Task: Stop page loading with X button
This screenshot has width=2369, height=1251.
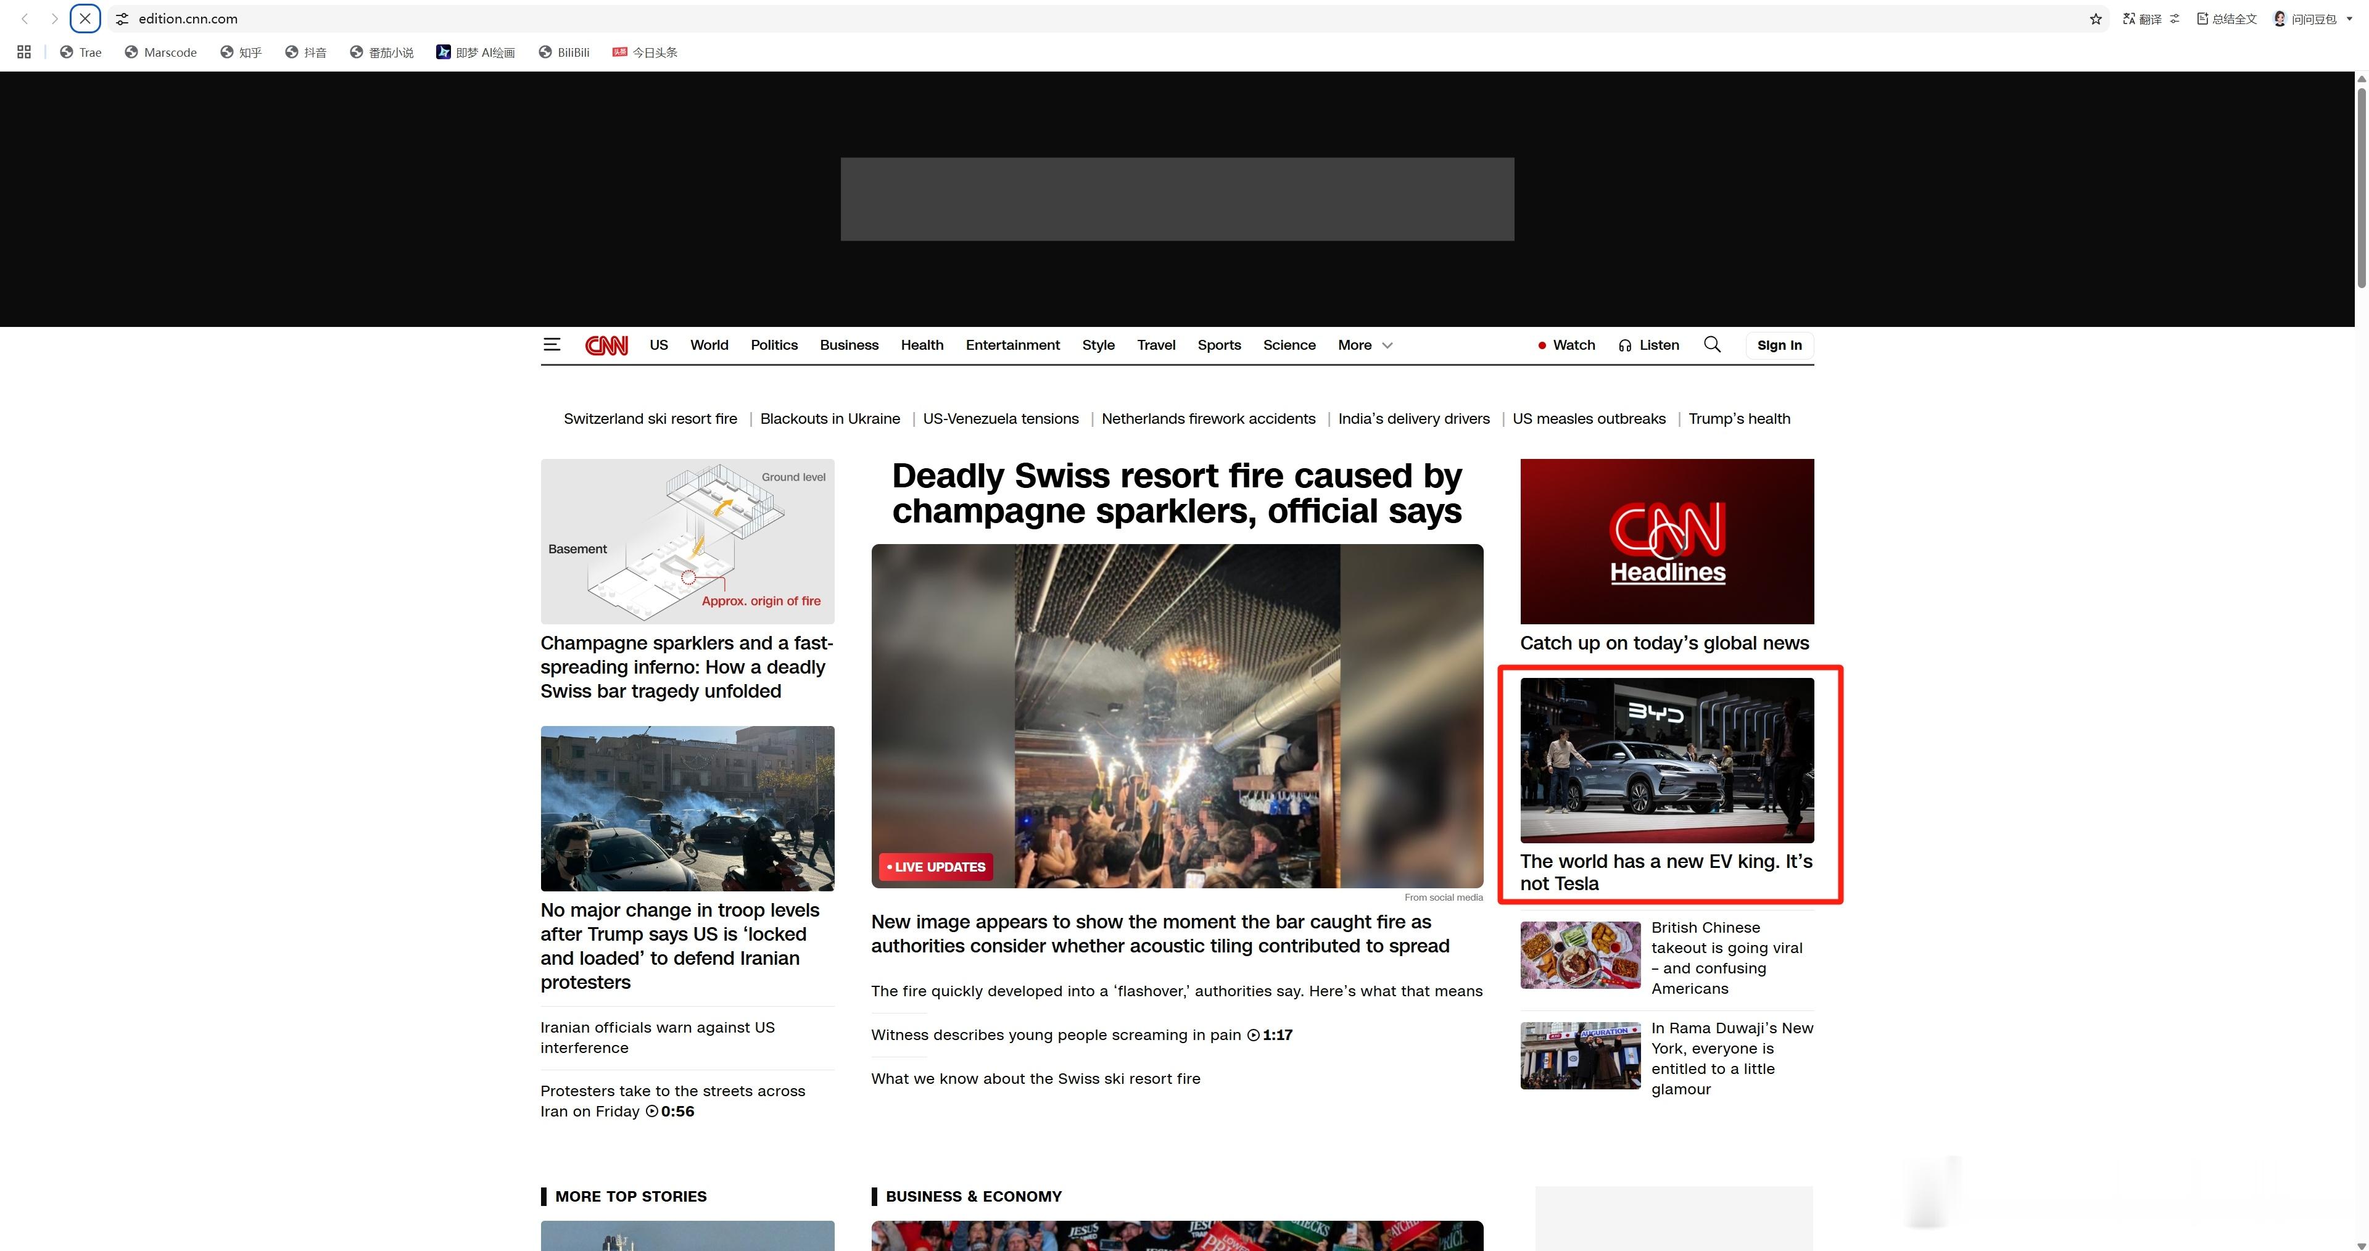Action: (x=85, y=19)
